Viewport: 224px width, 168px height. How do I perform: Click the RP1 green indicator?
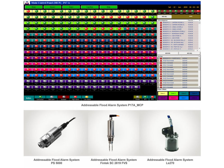click(x=145, y=97)
